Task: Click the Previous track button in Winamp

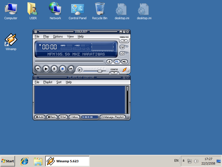Action: tap(38, 69)
